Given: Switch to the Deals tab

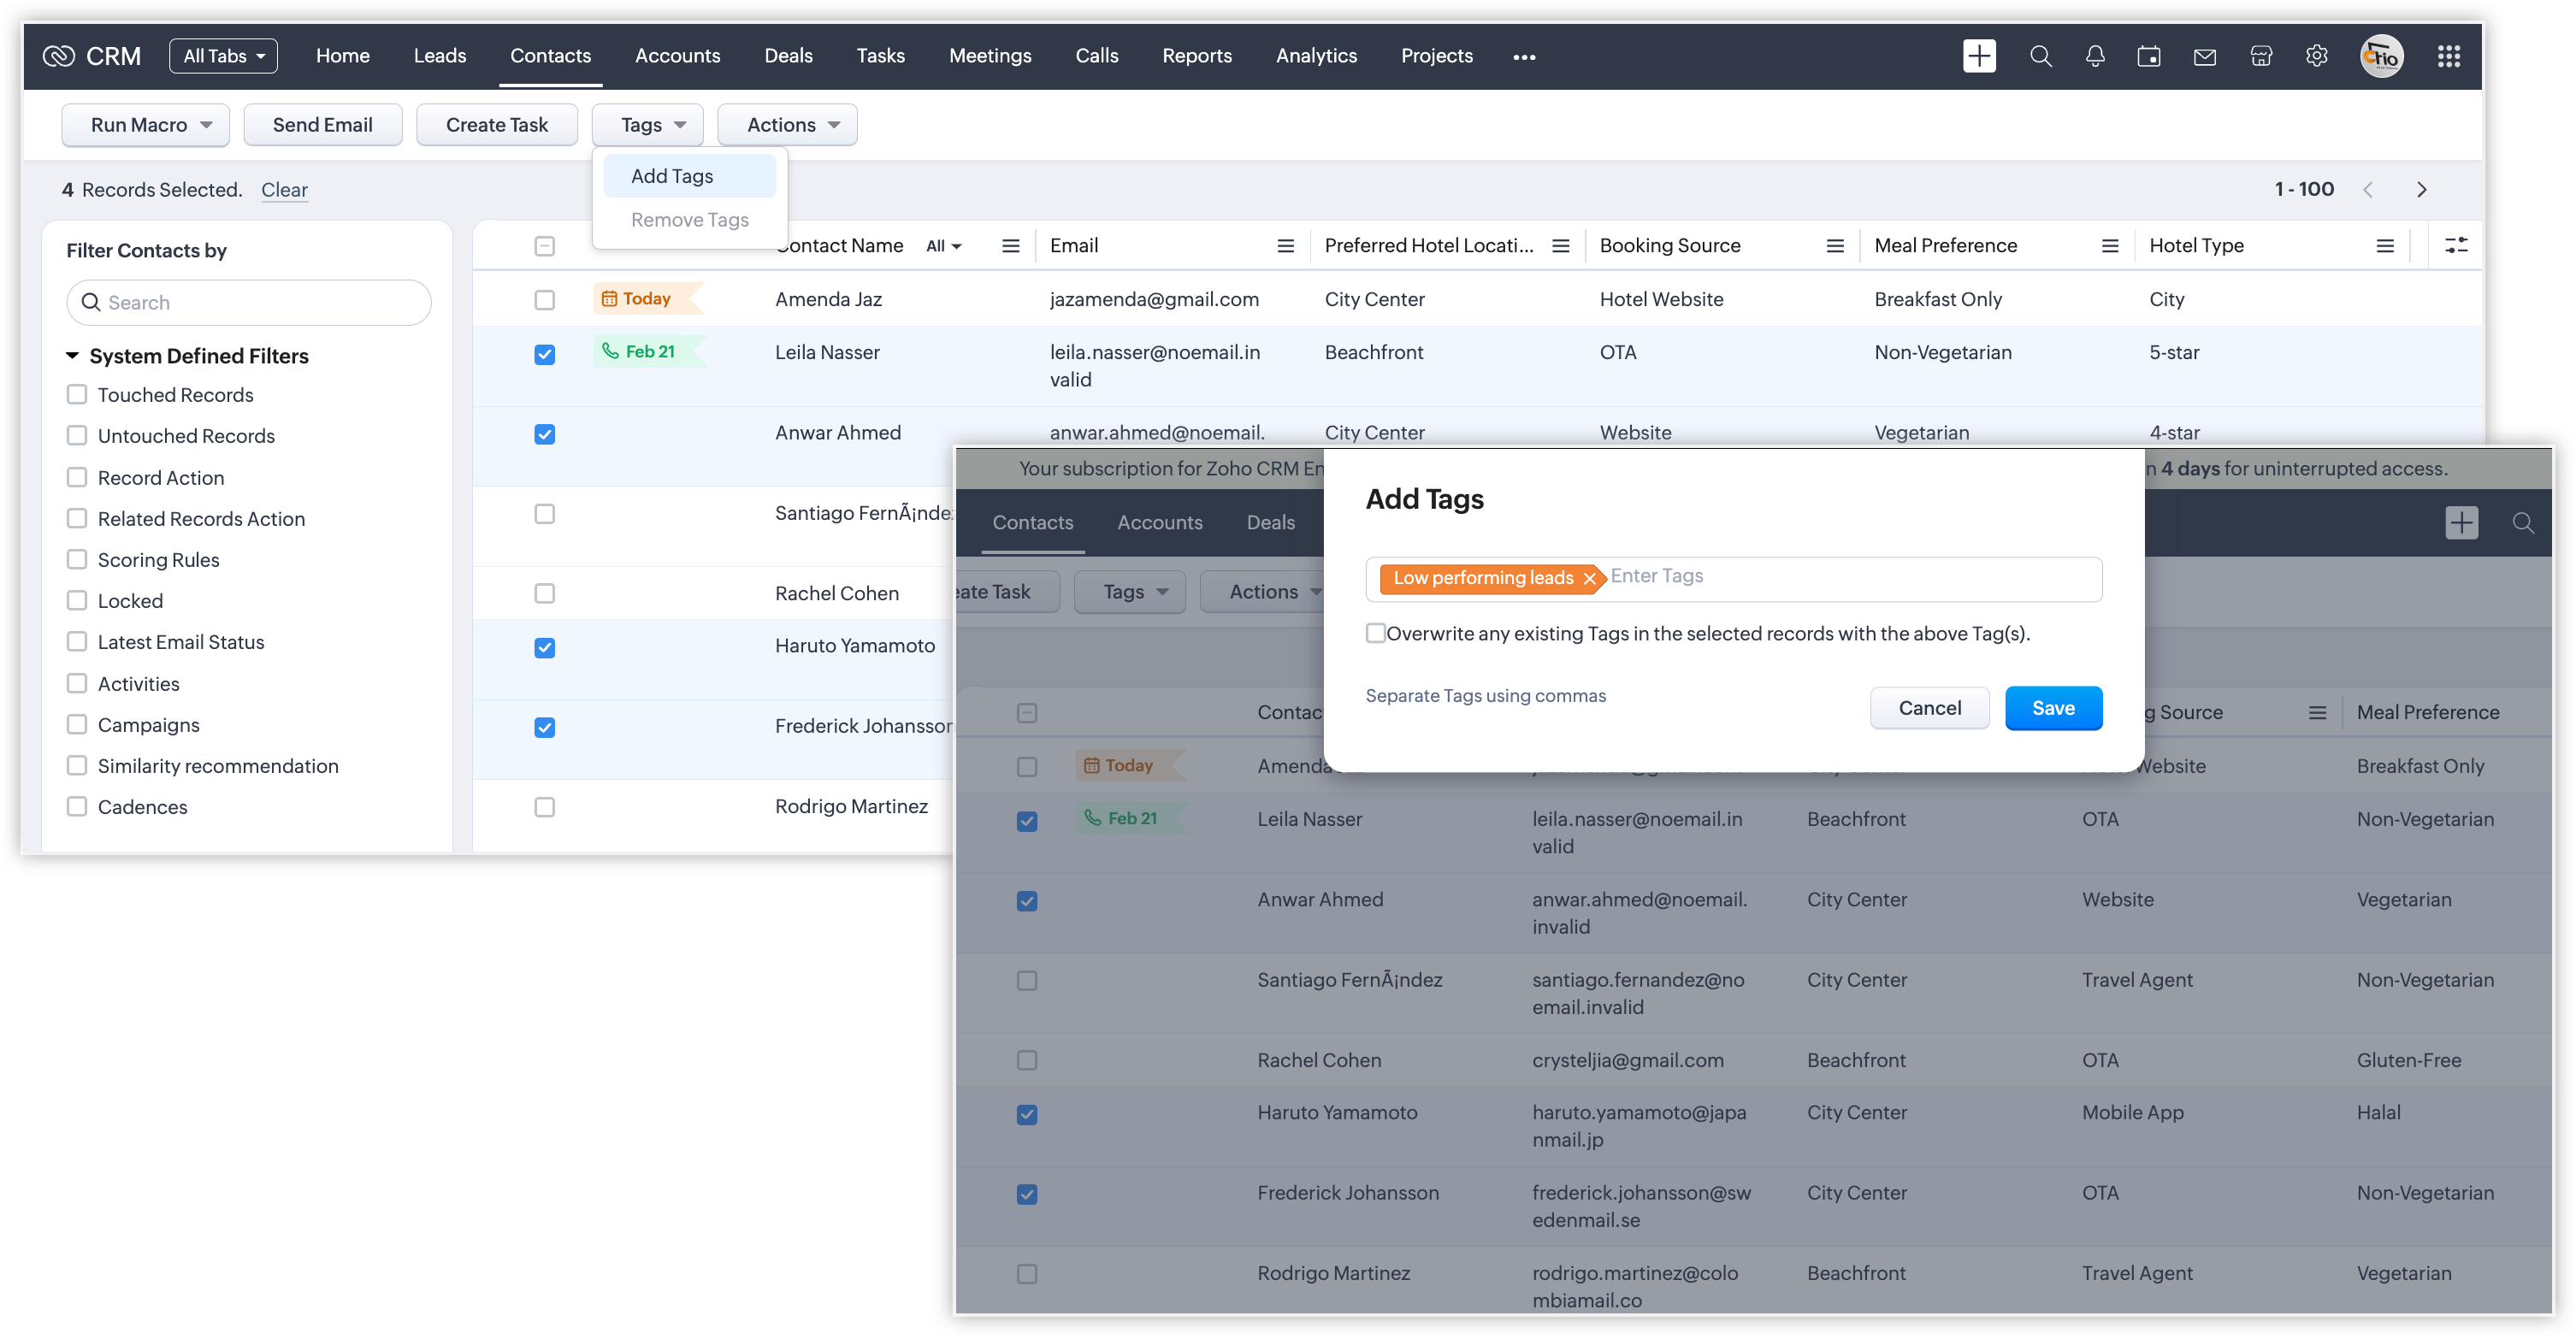Looking at the screenshot, I should (x=788, y=56).
